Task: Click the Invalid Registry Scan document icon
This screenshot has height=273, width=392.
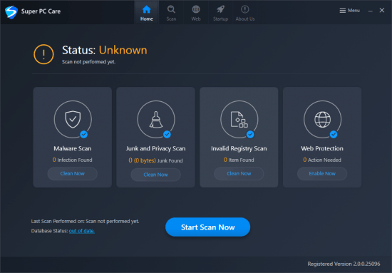Action: coord(239,120)
